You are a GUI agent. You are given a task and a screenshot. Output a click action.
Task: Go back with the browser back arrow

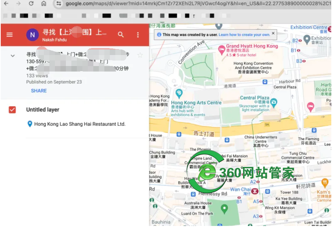[x=6, y=3]
